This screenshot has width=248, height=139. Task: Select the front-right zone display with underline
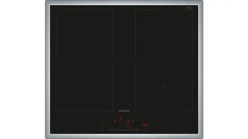coord(128,124)
